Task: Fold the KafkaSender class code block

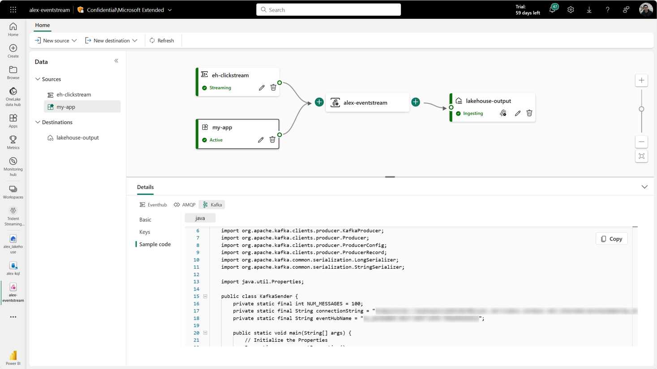Action: [205, 296]
